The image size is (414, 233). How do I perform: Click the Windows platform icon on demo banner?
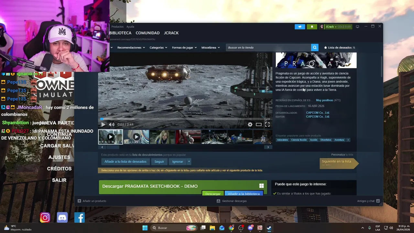261,186
